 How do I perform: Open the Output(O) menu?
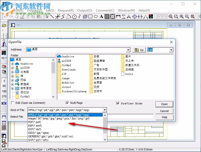click(x=85, y=11)
